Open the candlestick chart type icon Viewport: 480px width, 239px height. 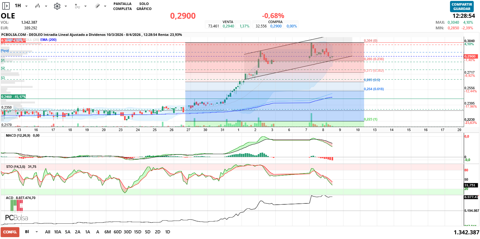click(38, 6)
